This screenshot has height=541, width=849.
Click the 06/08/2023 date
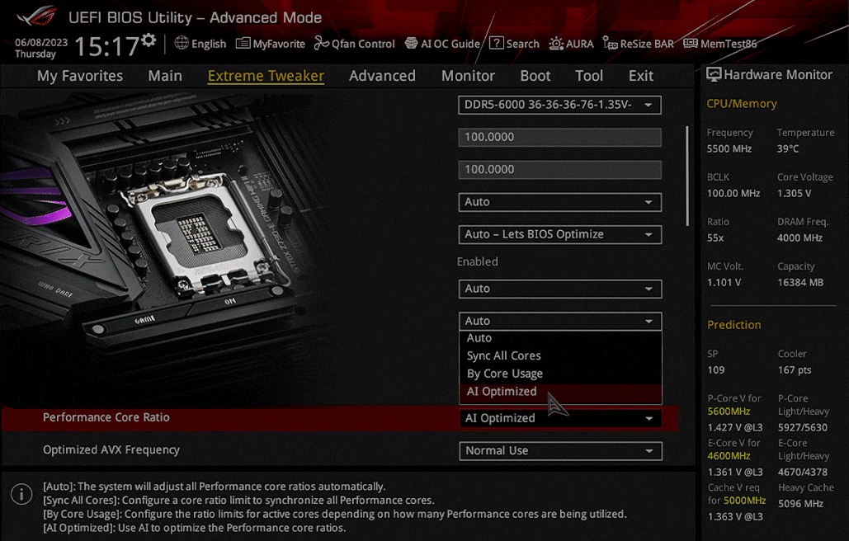click(x=41, y=42)
